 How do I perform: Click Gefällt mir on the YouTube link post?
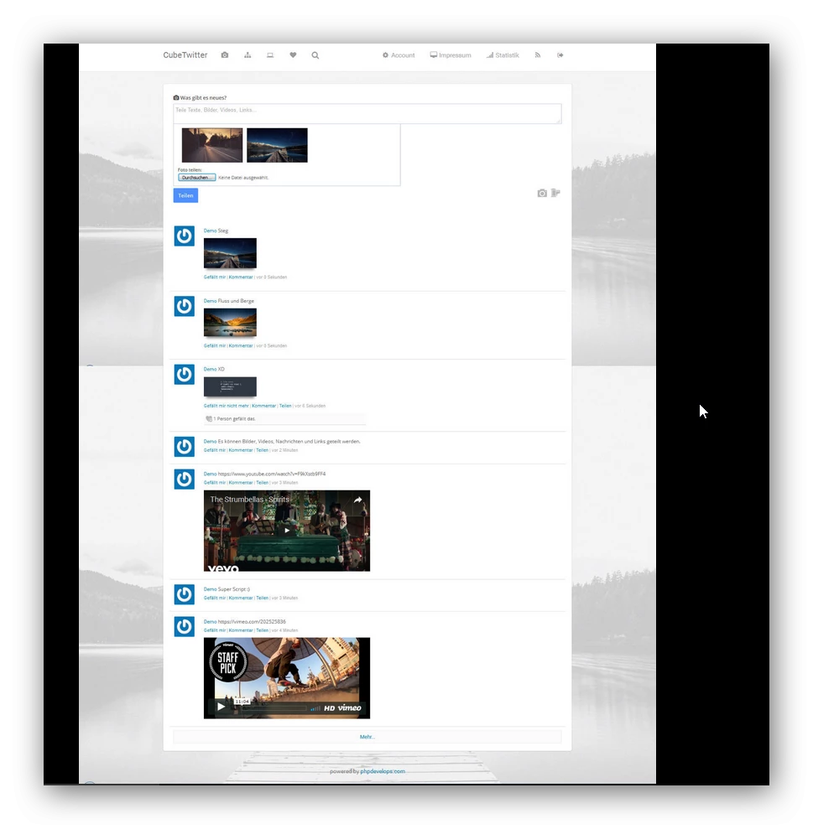coord(214,483)
